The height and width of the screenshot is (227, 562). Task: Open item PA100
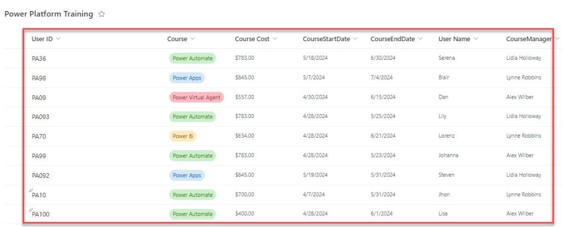click(41, 214)
